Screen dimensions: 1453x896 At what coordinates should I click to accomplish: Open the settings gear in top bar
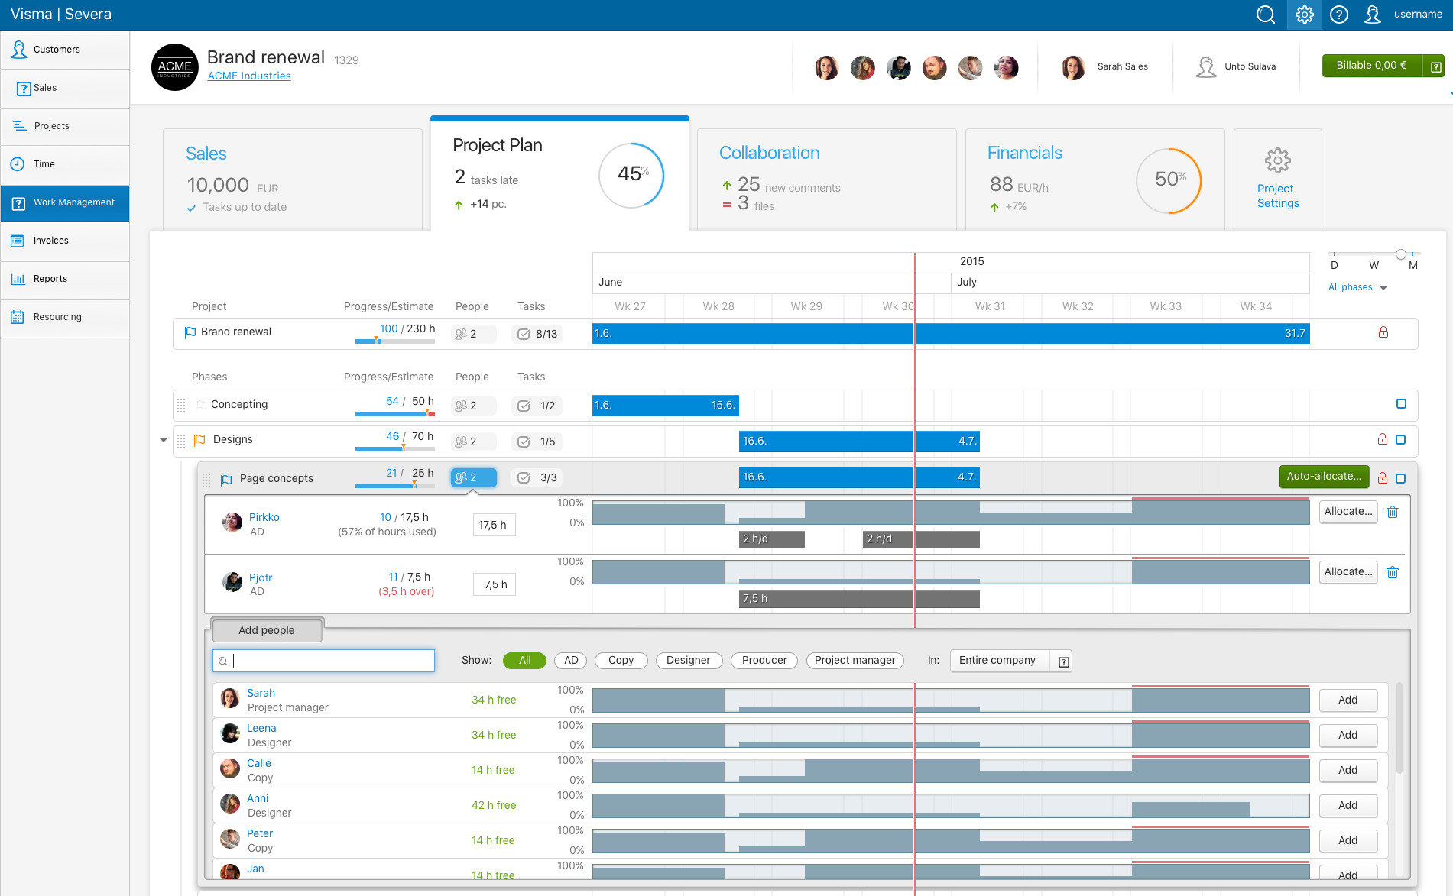[x=1305, y=15]
